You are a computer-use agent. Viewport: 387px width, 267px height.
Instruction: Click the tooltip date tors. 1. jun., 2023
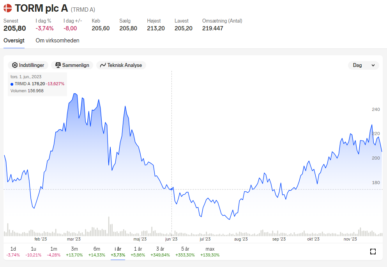point(26,77)
